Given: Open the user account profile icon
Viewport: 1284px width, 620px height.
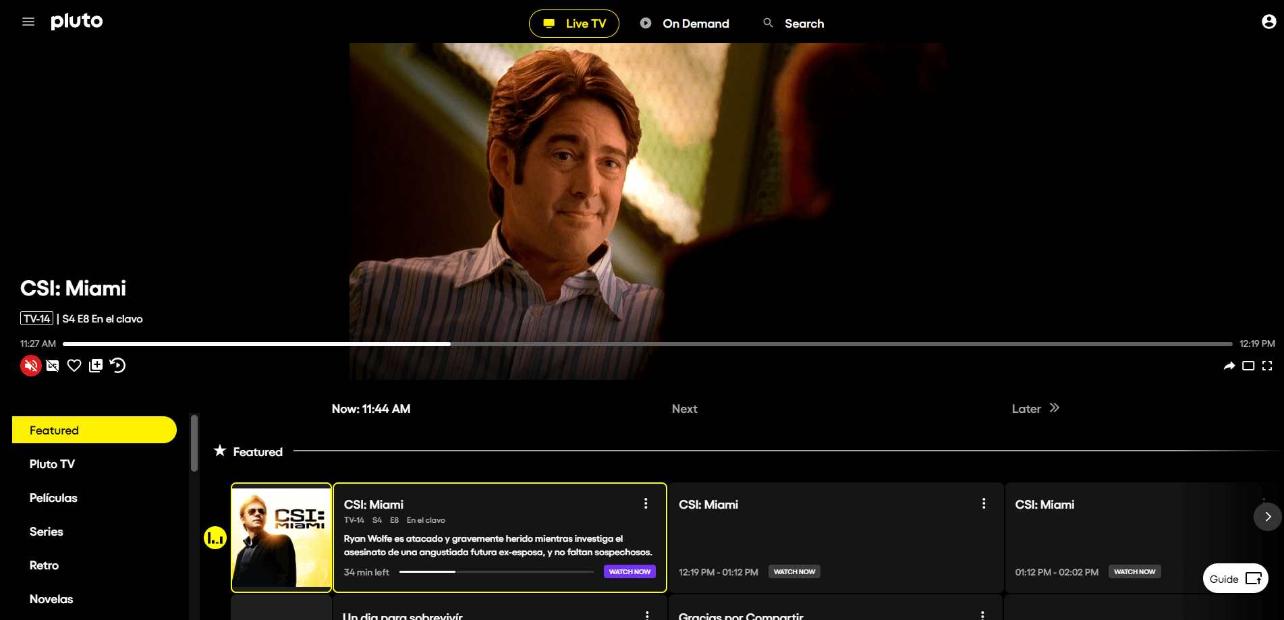Looking at the screenshot, I should [1268, 22].
